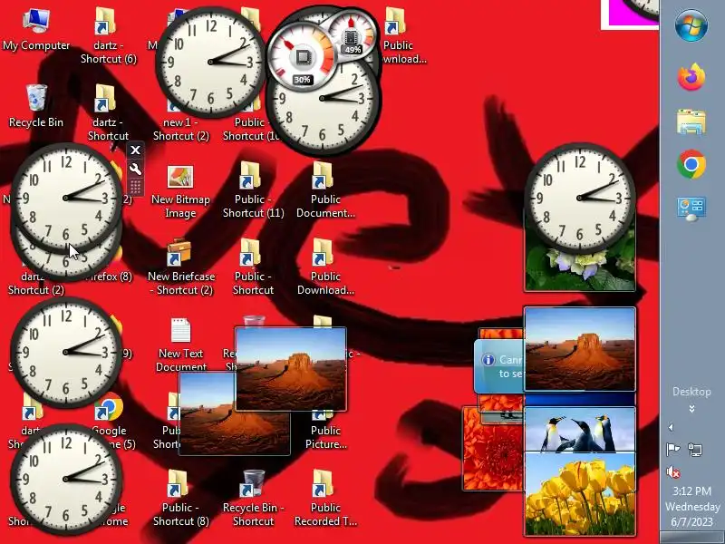This screenshot has height=544, width=725.
Task: Select Public Recorded T... folder shortcut
Action: pyautogui.click(x=325, y=499)
